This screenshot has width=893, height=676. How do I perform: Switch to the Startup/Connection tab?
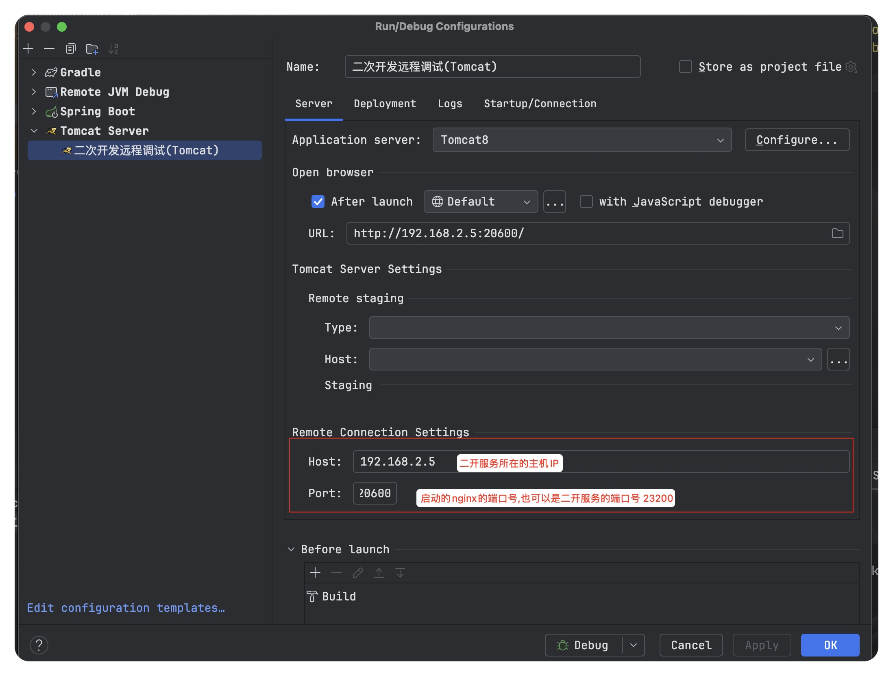tap(540, 104)
